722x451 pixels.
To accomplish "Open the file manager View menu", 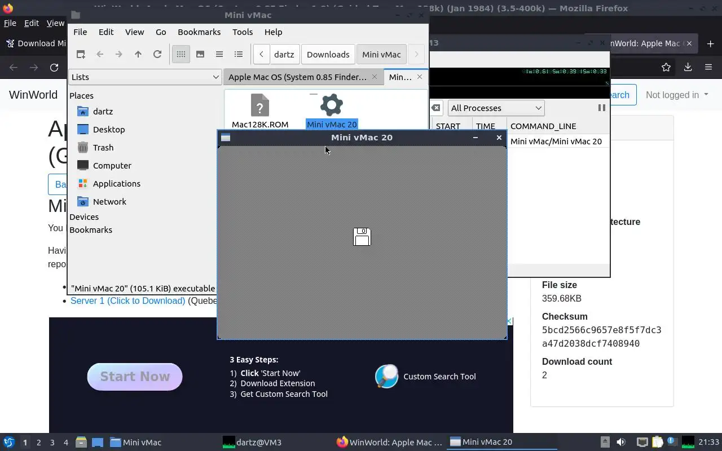I will coord(134,32).
